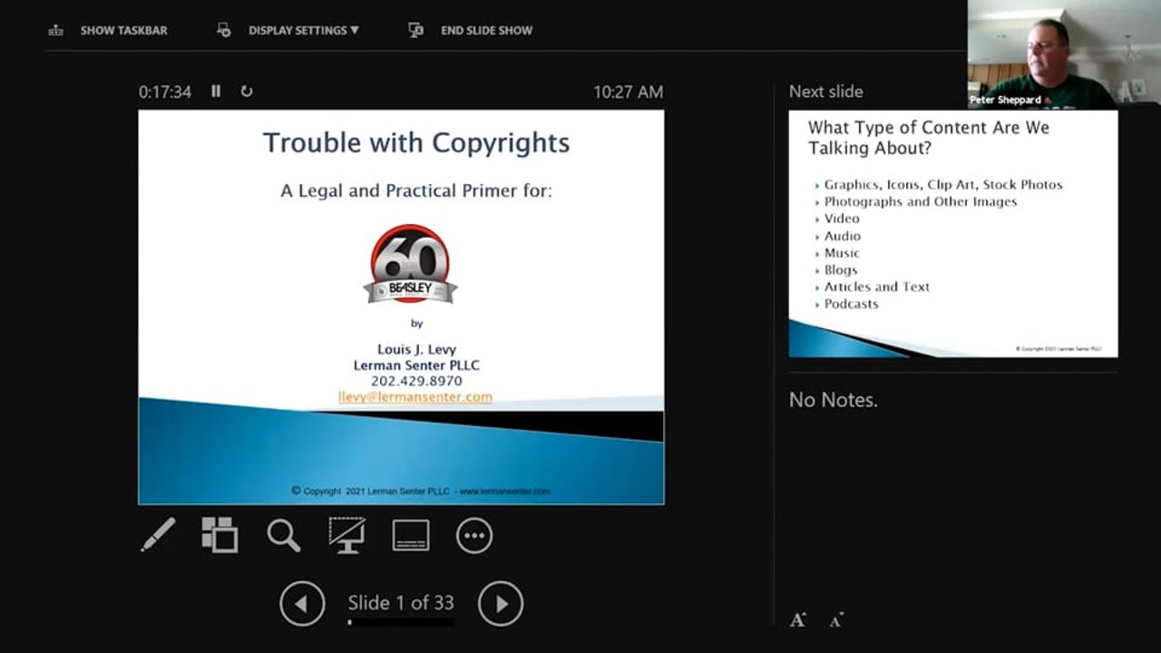Click the 'Slide 1 of 33' counter
Screen dimensions: 1161x653
tap(401, 602)
